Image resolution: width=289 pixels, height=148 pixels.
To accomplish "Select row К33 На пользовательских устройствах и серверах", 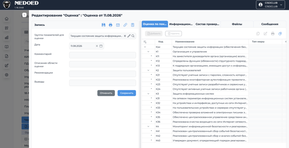I will [x=214, y=108].
